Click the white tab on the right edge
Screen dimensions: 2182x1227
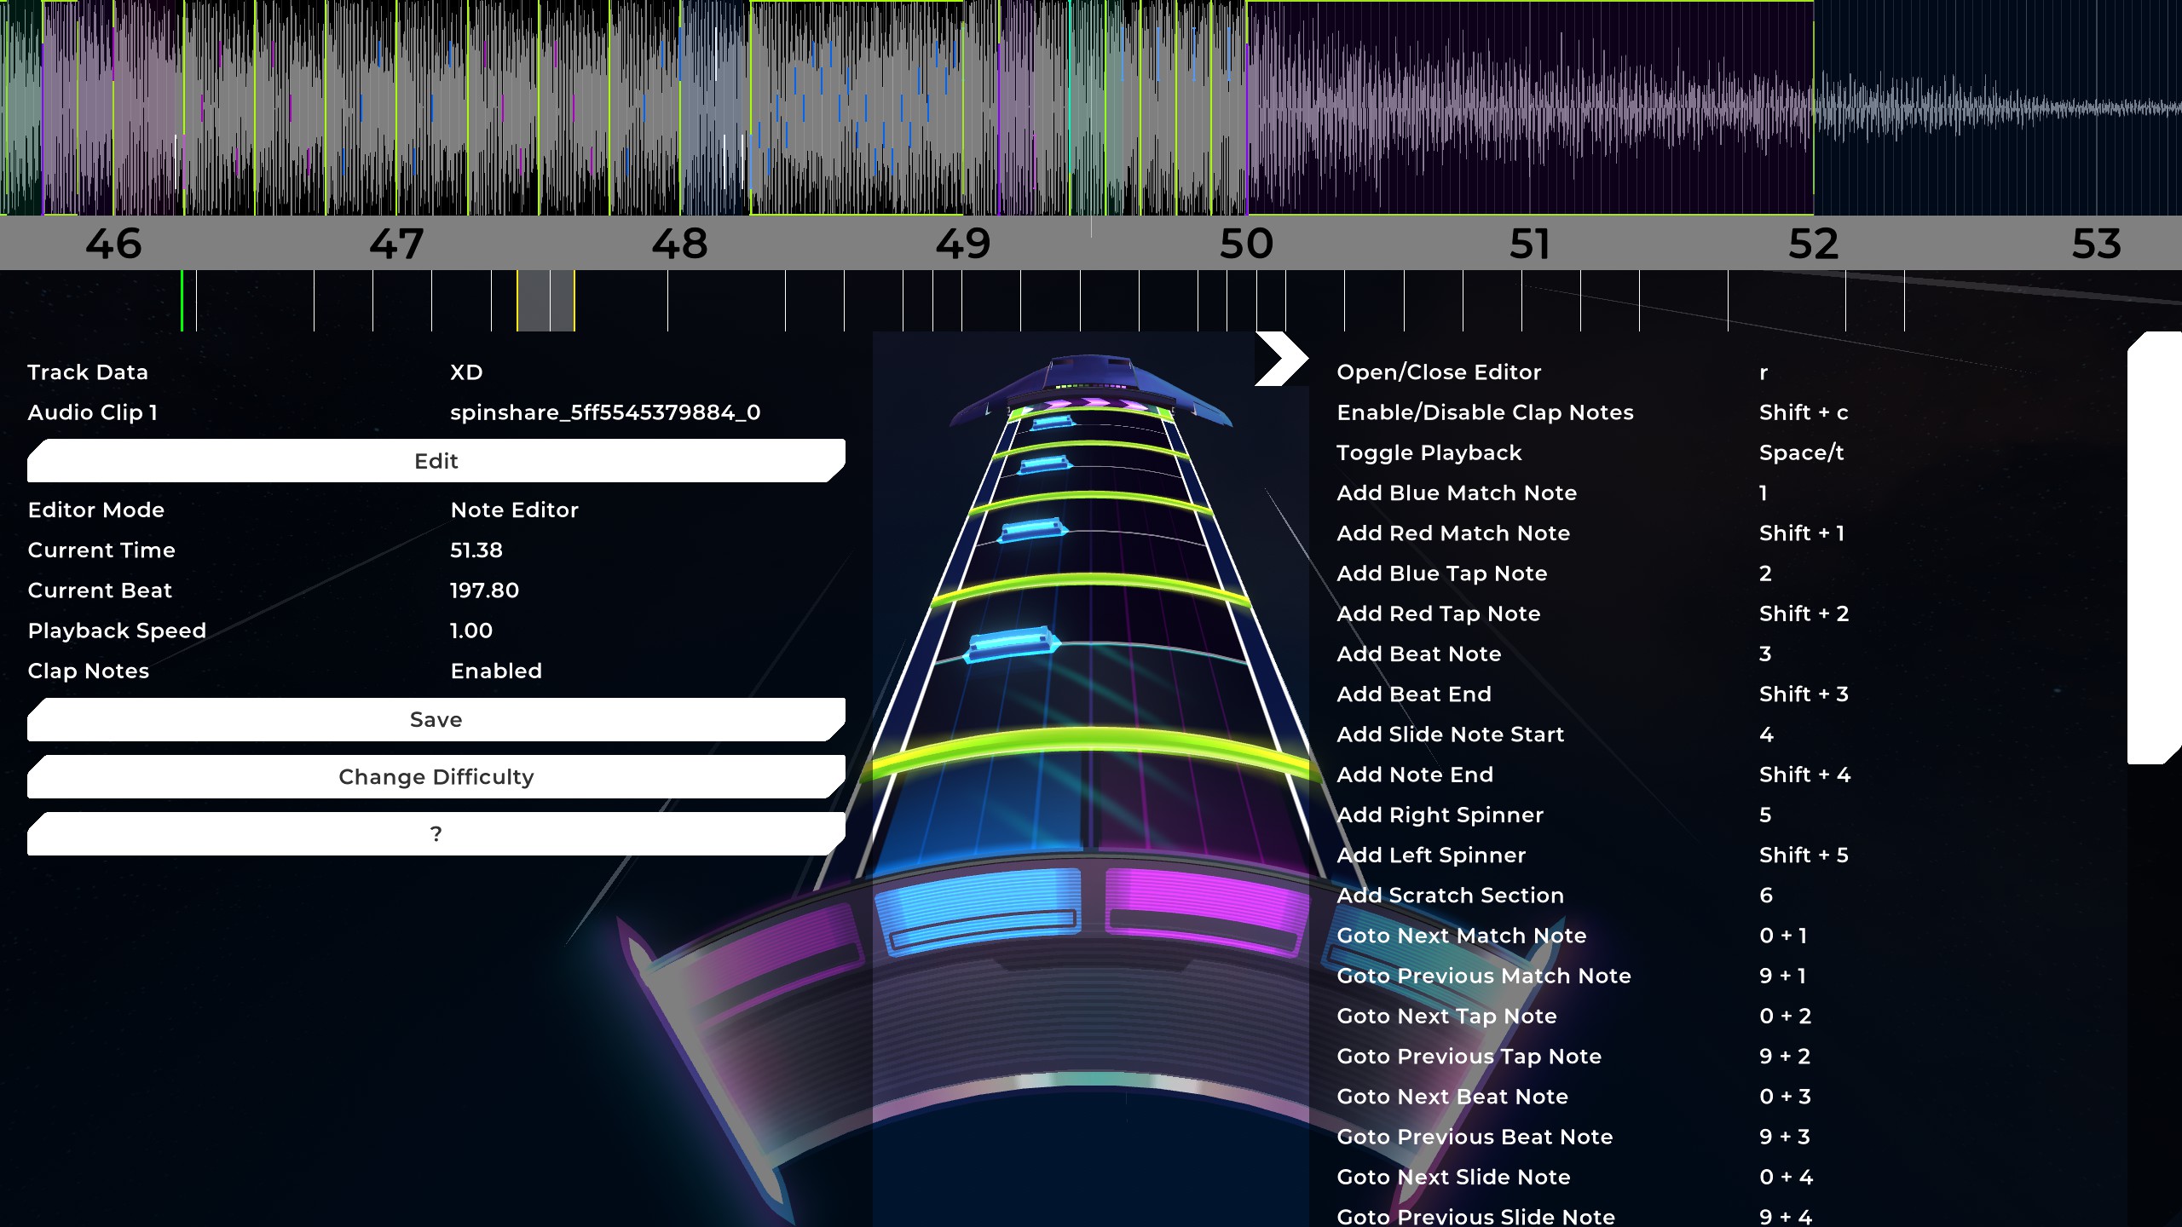click(2153, 548)
